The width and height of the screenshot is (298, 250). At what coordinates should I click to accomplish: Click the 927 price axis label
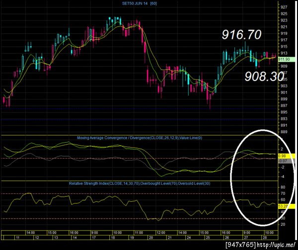(x=284, y=7)
